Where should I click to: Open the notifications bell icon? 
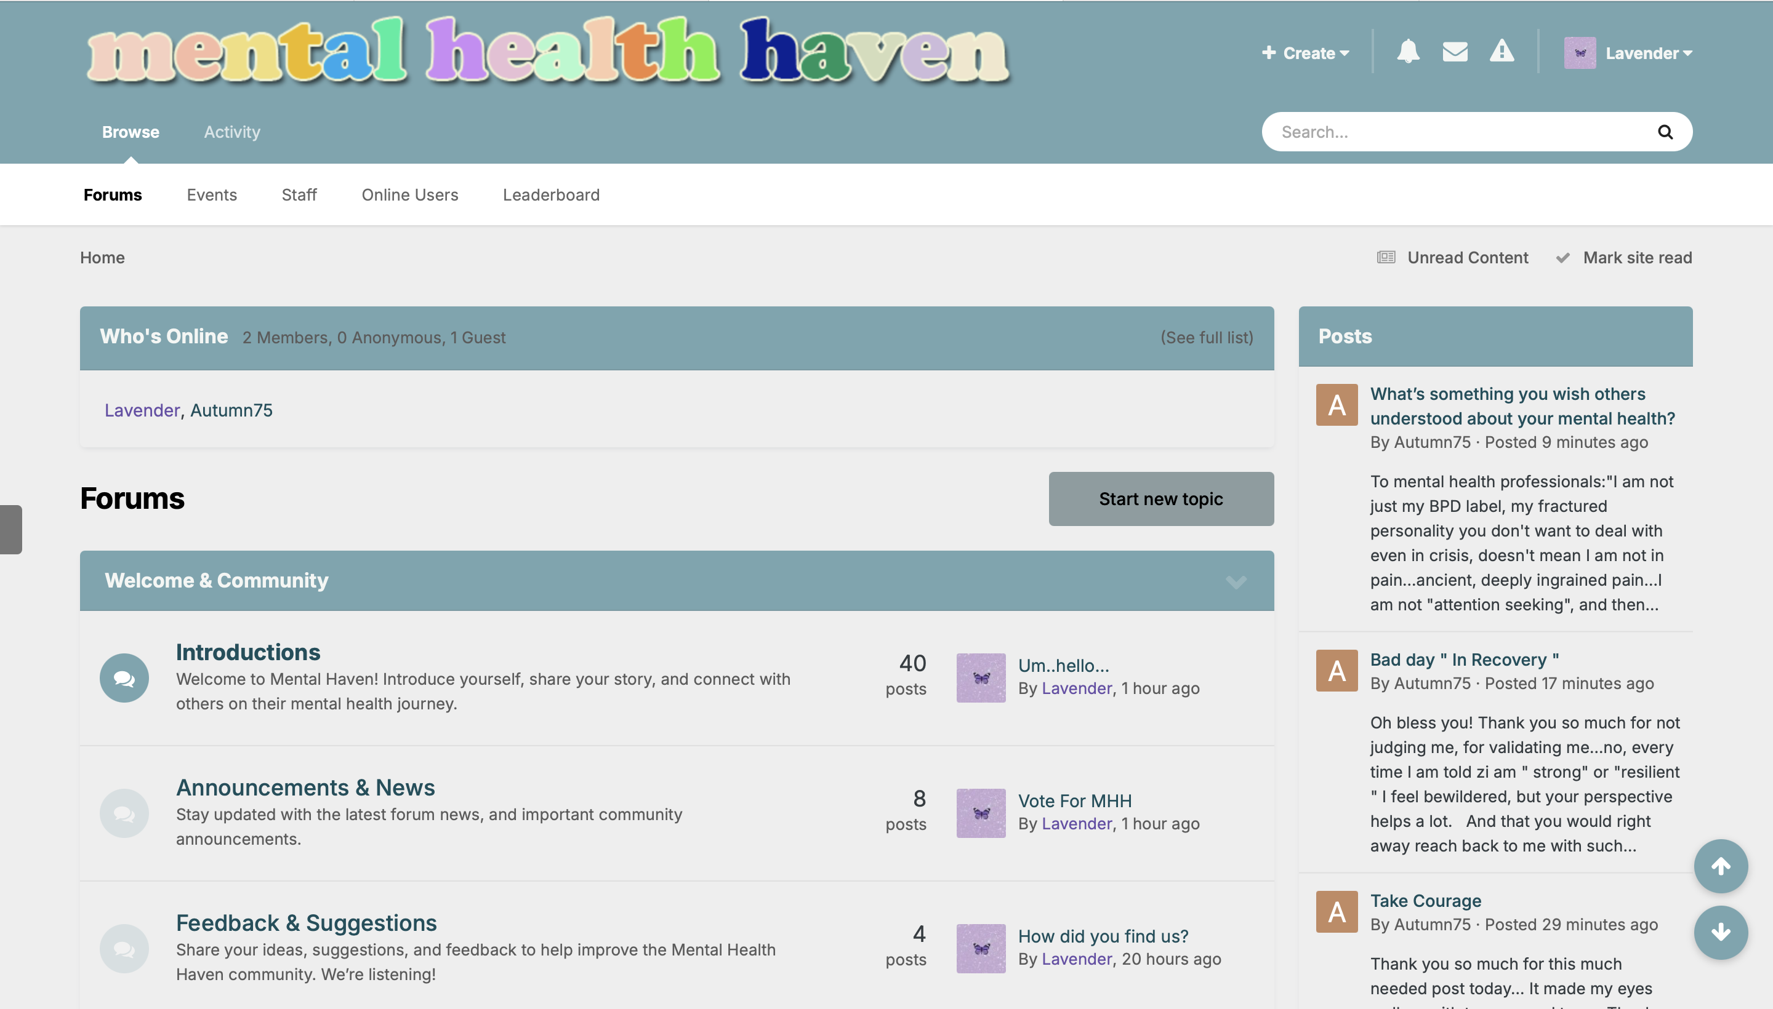point(1407,52)
